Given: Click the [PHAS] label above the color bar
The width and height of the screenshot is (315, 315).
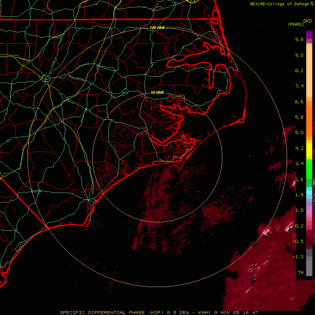Looking at the screenshot, I should click(x=296, y=24).
